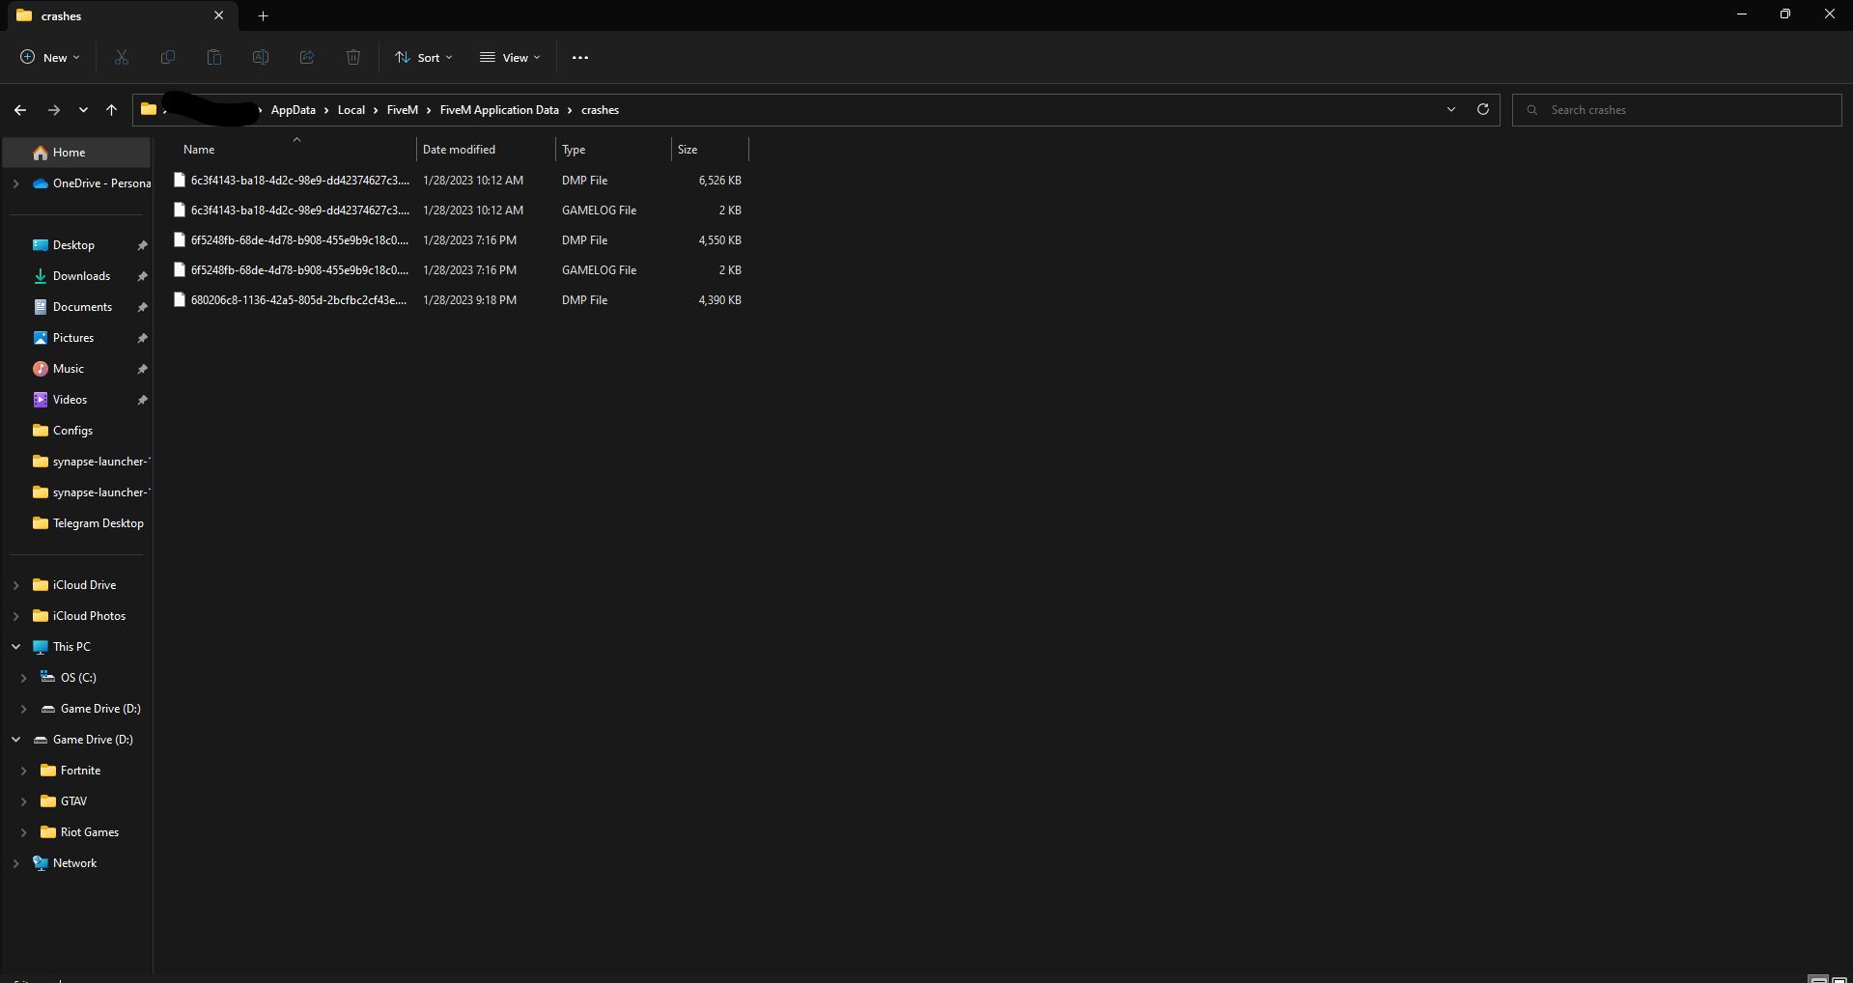Click the Cut scissors icon in toolbar
Viewport: 1853px width, 983px height.
tap(122, 58)
